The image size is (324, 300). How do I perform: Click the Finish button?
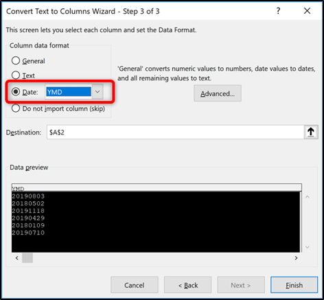tap(294, 285)
